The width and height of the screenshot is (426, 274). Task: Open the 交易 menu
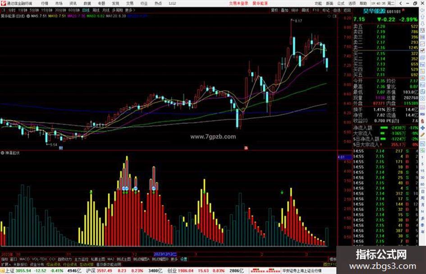129,3
